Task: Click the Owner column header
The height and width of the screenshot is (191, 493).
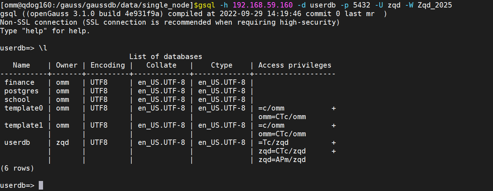Action: click(67, 65)
